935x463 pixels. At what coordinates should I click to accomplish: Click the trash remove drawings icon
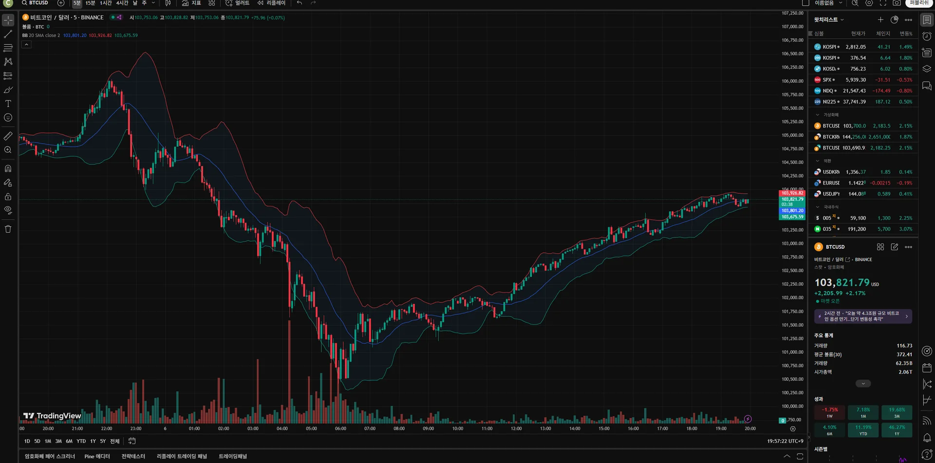click(x=8, y=229)
